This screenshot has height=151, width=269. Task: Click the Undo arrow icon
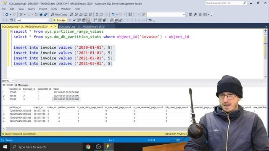click(x=113, y=15)
